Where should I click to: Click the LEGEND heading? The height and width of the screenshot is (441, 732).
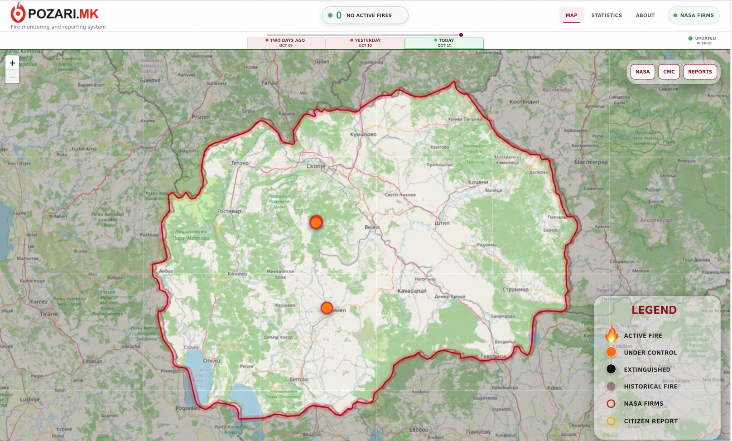(x=654, y=310)
